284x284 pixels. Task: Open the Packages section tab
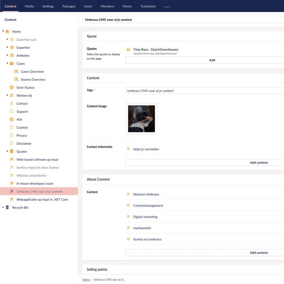[69, 6]
